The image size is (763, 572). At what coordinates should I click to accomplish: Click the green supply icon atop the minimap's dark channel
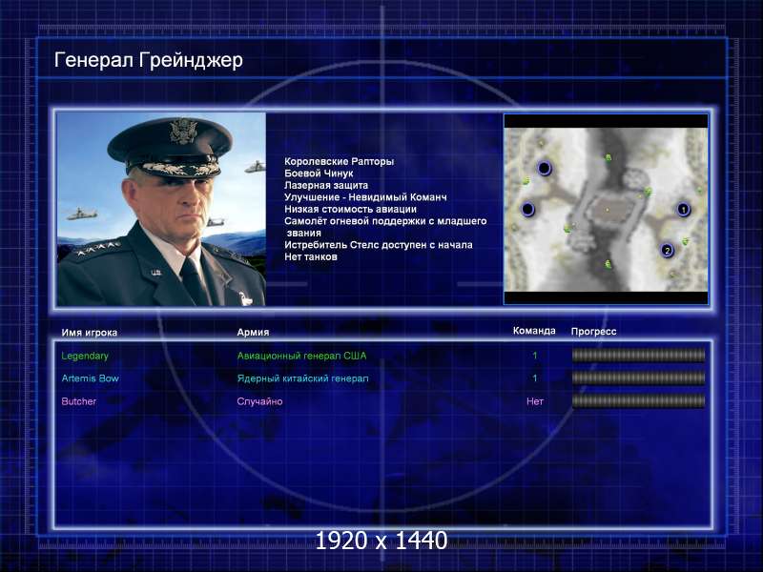tap(607, 158)
